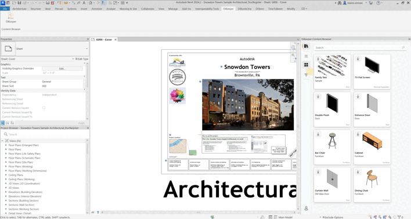Download the Cabinet family

[358, 134]
